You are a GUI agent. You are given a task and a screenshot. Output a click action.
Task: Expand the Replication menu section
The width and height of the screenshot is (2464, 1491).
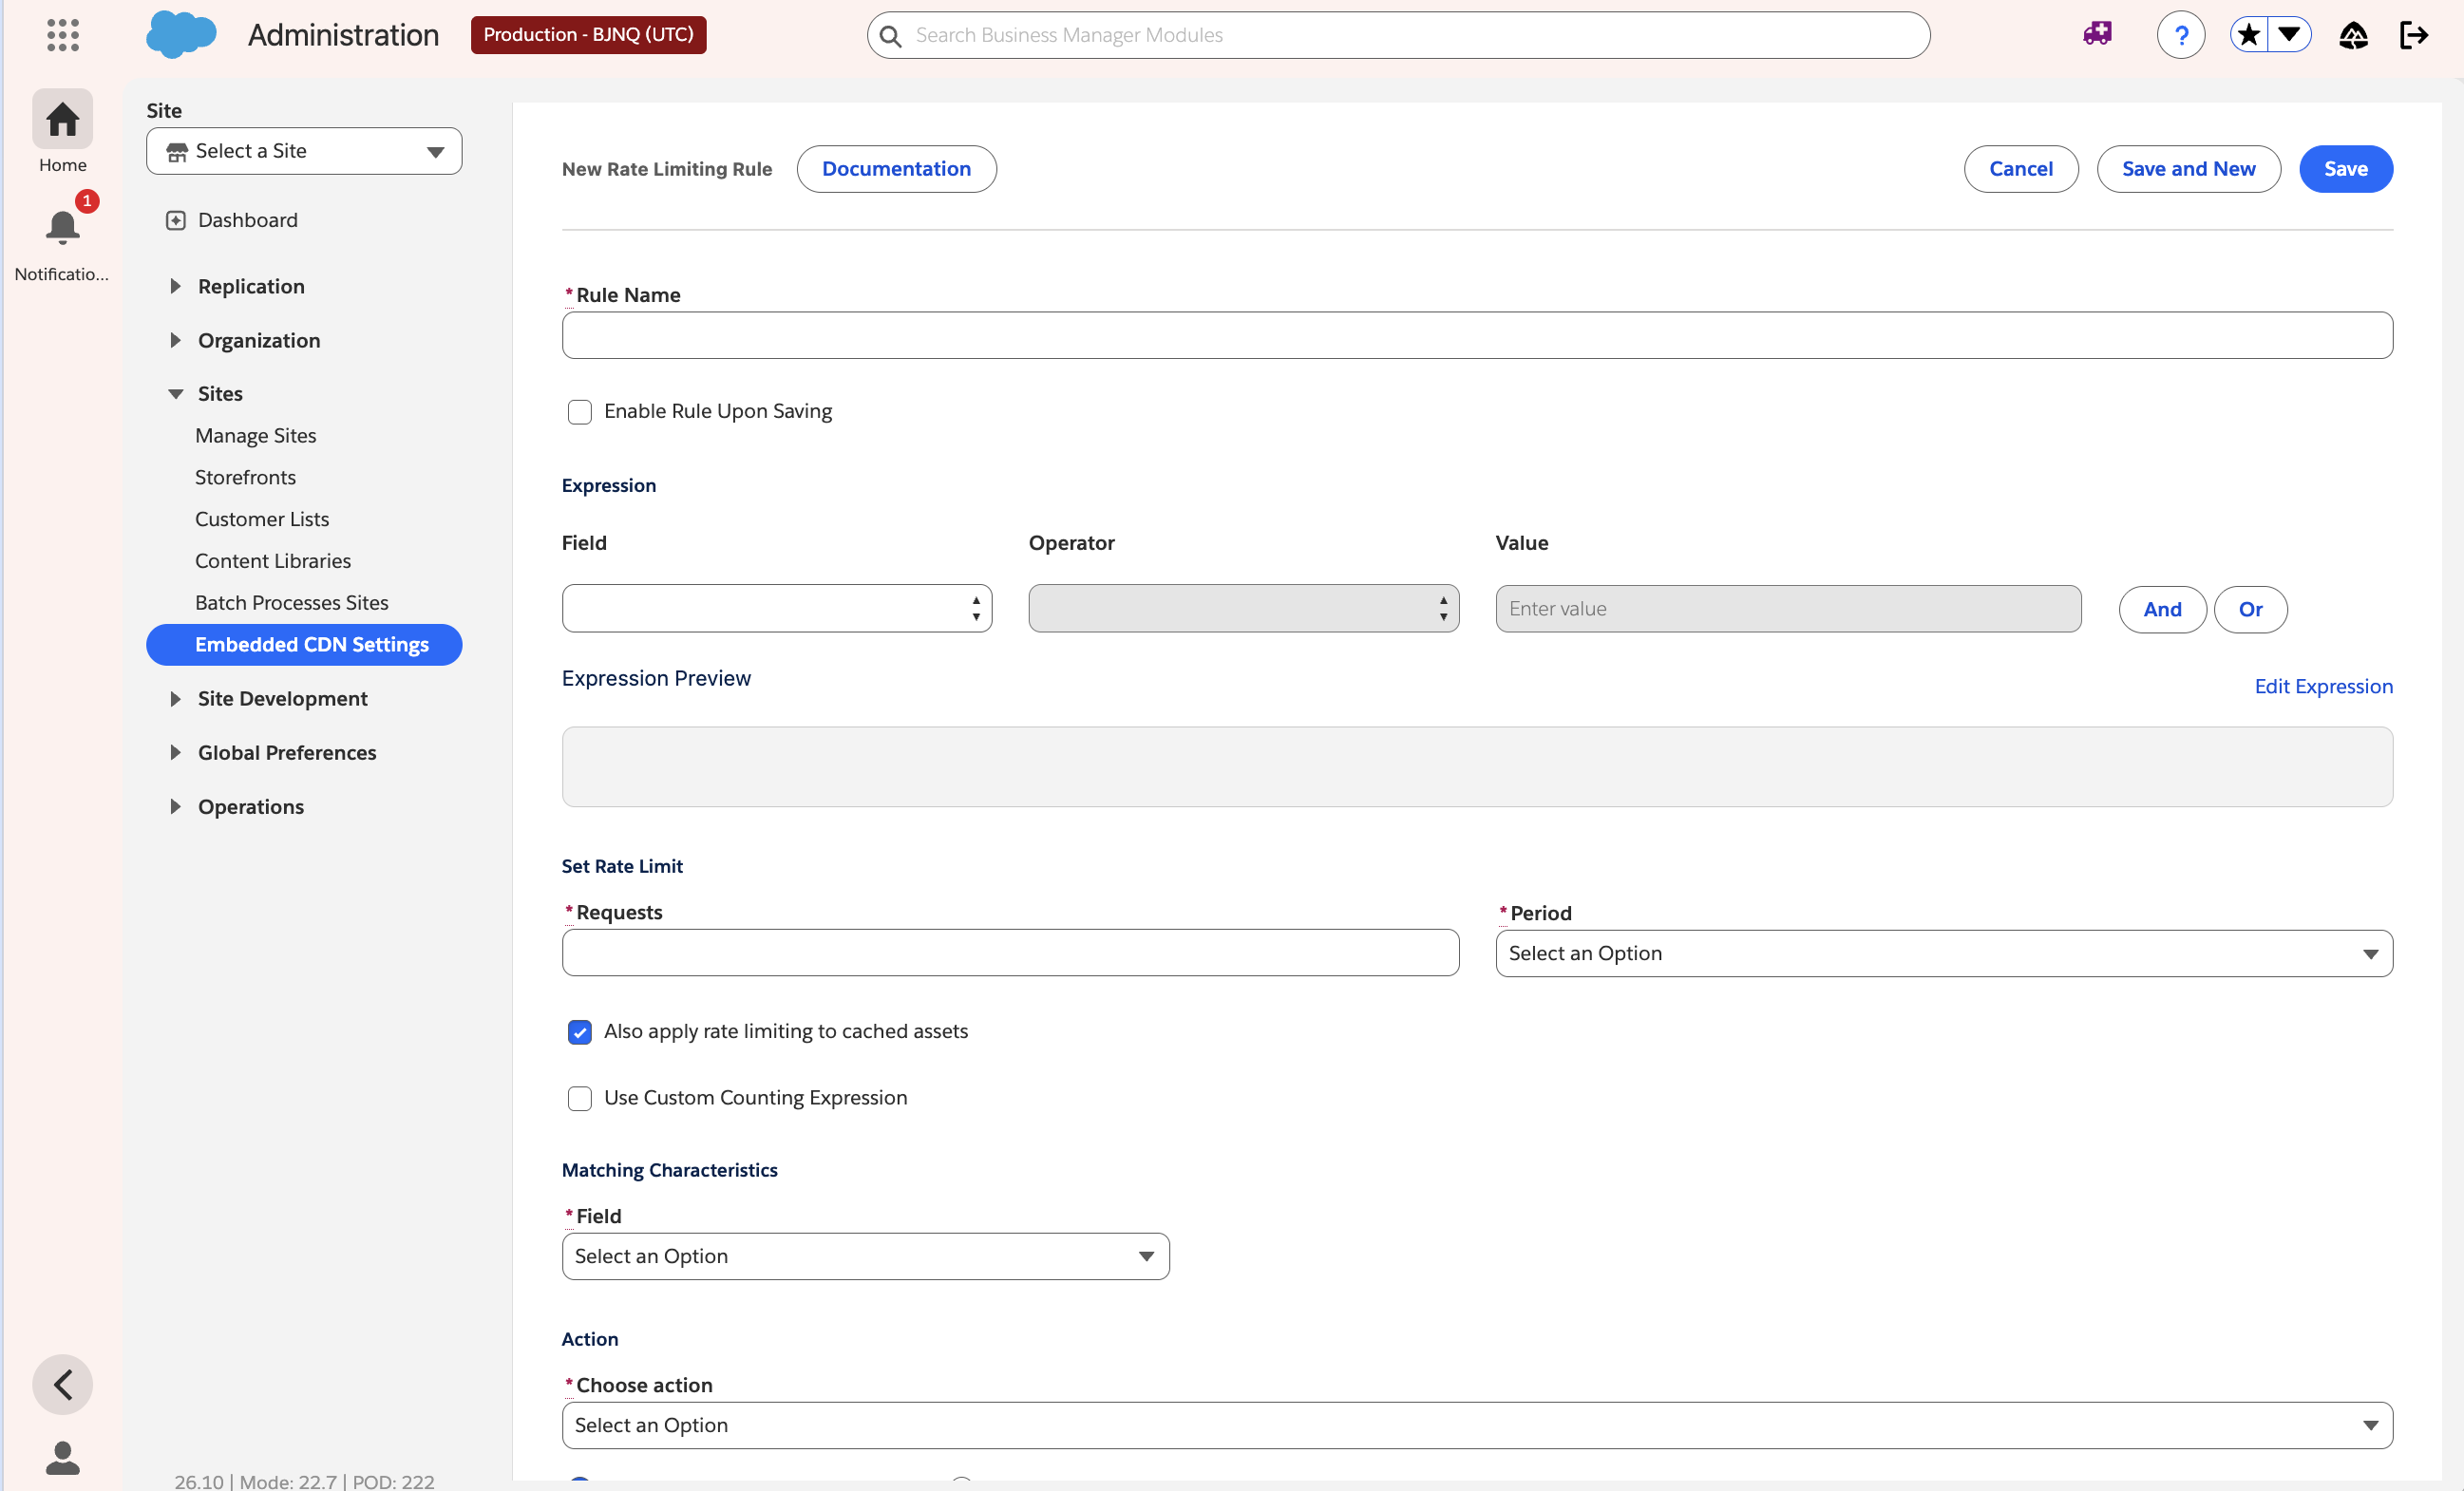(175, 287)
